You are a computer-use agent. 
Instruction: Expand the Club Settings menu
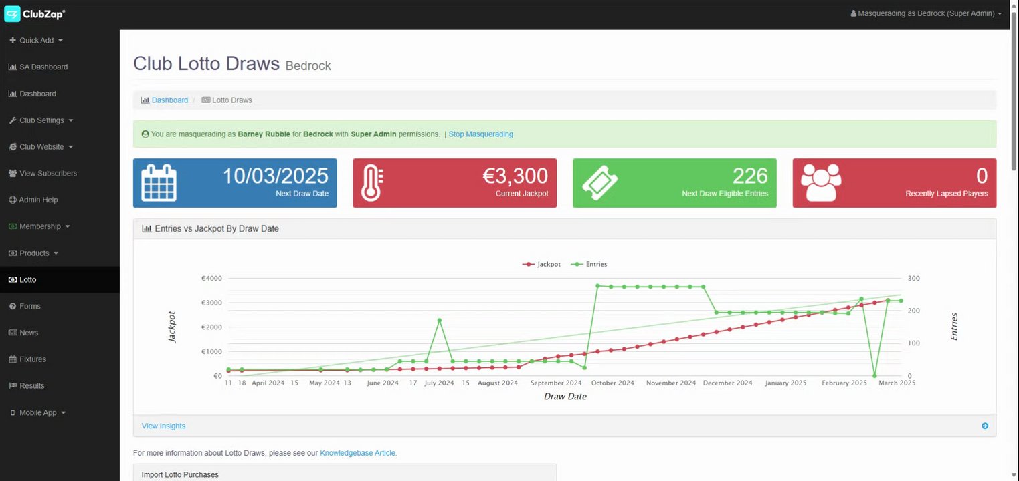[41, 120]
